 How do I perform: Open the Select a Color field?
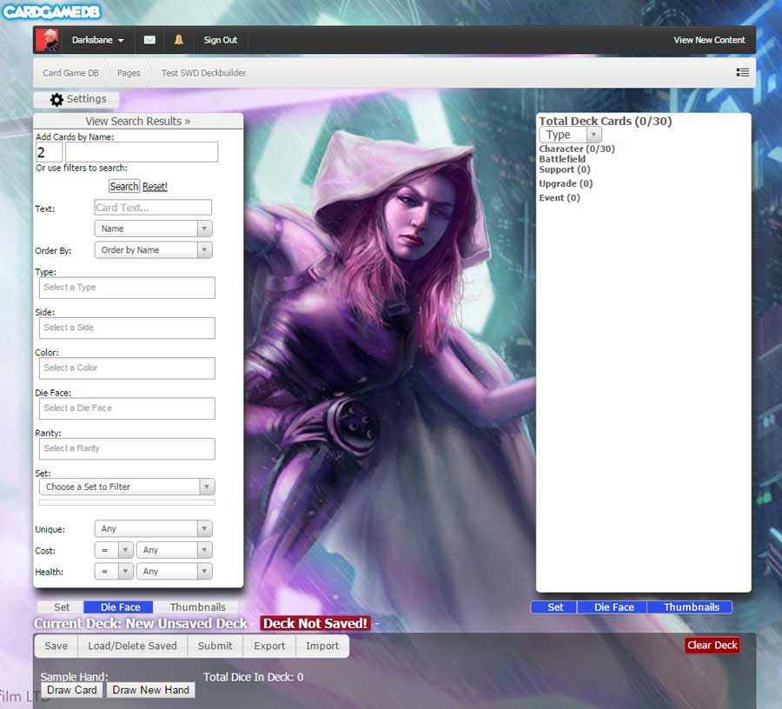[127, 368]
